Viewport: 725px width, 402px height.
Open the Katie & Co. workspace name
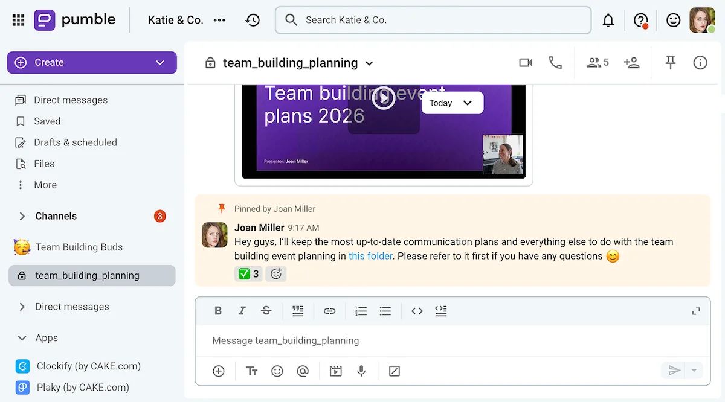tap(175, 20)
